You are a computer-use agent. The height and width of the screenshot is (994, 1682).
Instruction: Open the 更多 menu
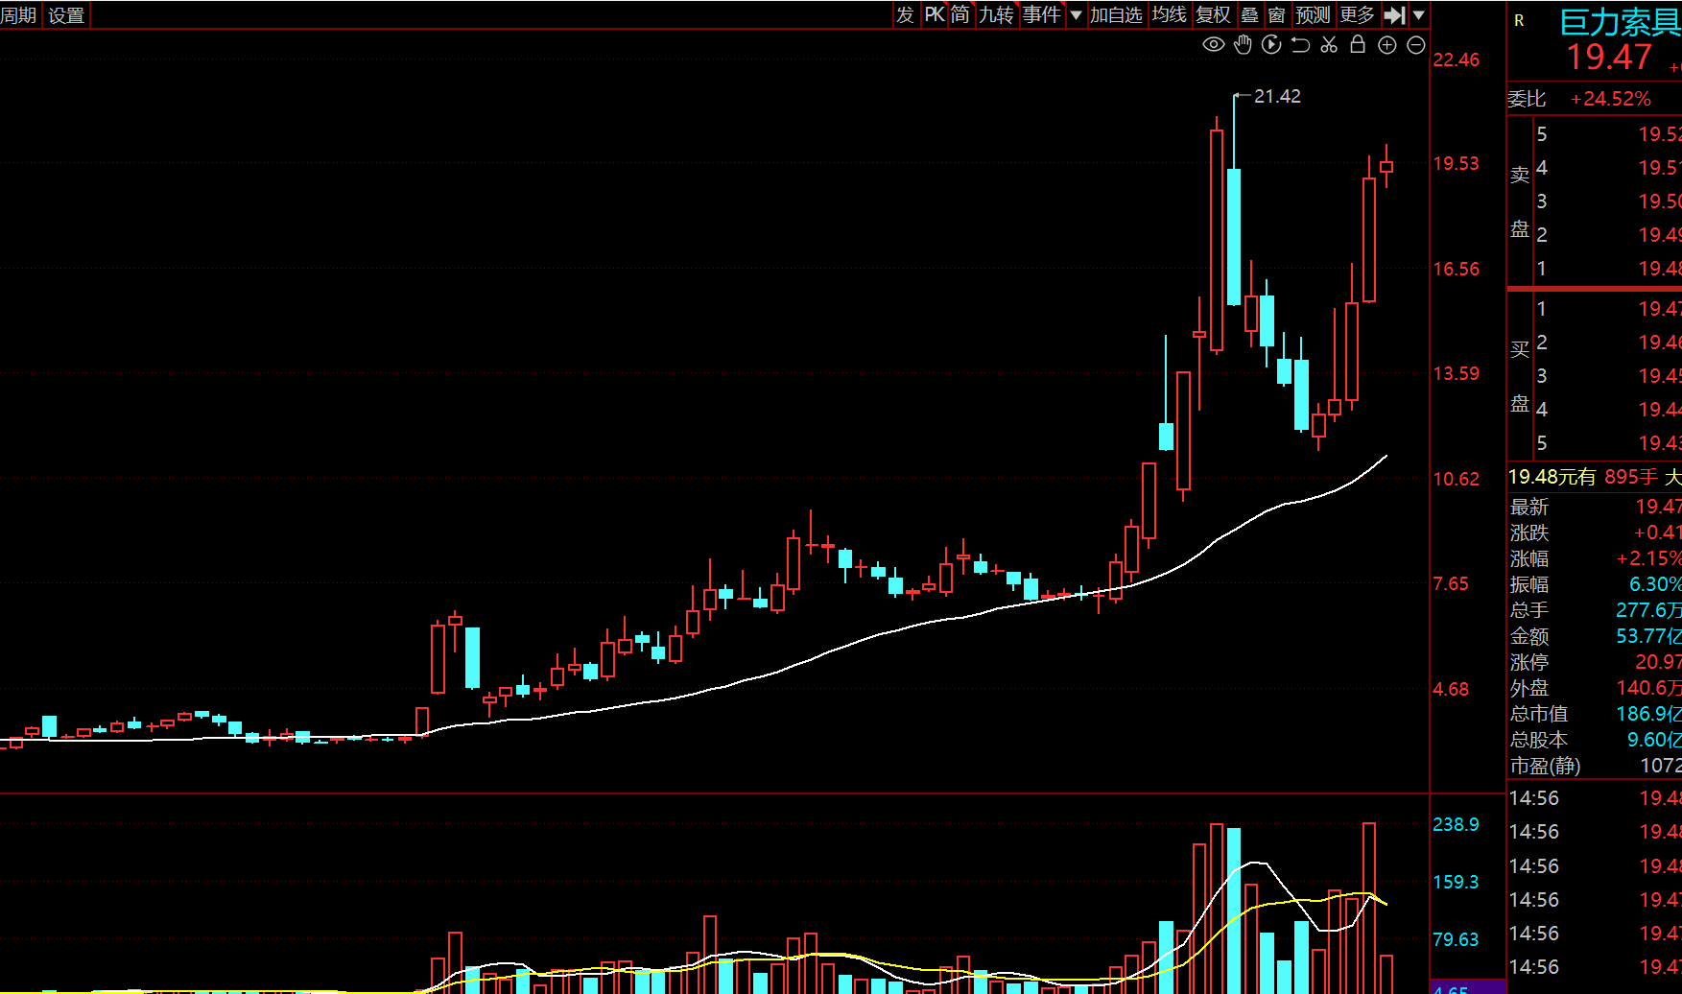point(1357,15)
